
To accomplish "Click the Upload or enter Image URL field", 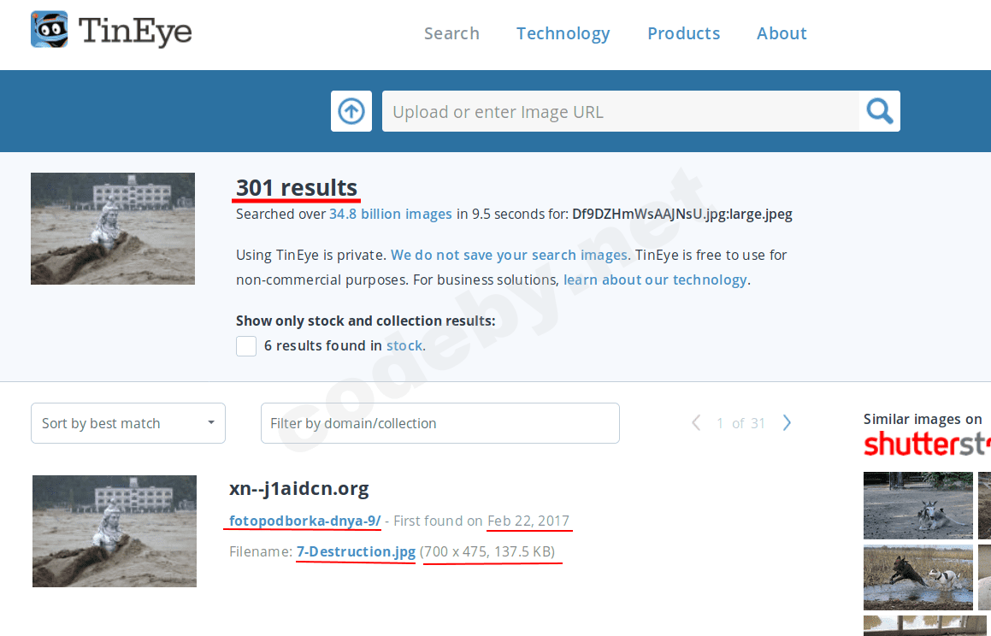I will (620, 111).
